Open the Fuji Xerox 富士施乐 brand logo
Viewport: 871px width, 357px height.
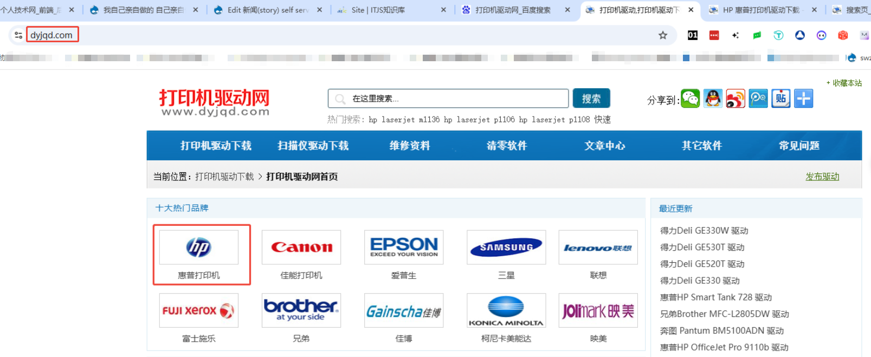click(199, 310)
